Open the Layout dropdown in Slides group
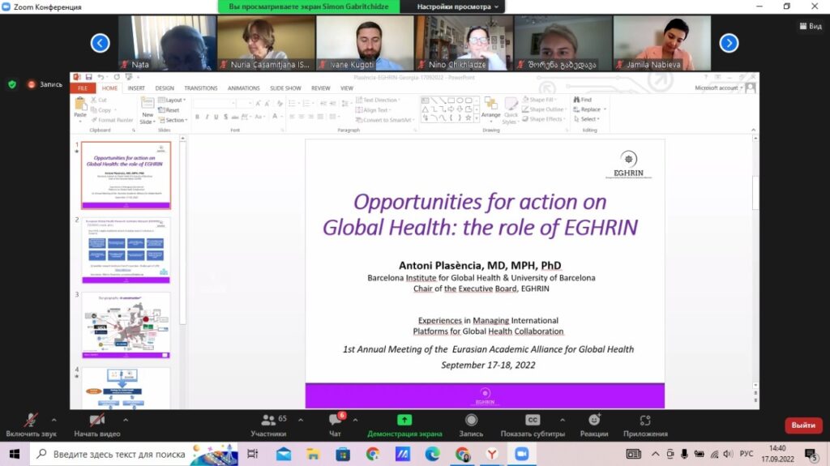This screenshot has width=830, height=466. point(172,100)
